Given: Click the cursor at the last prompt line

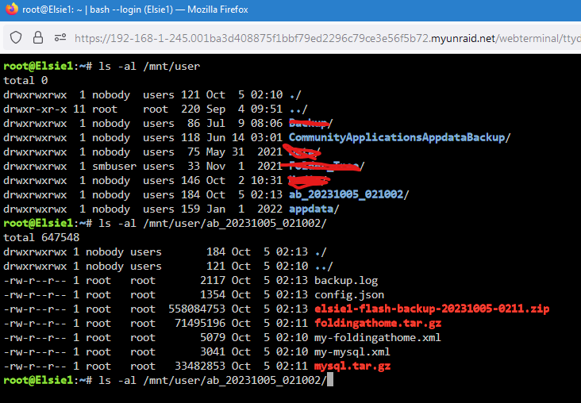Looking at the screenshot, I should coord(330,380).
